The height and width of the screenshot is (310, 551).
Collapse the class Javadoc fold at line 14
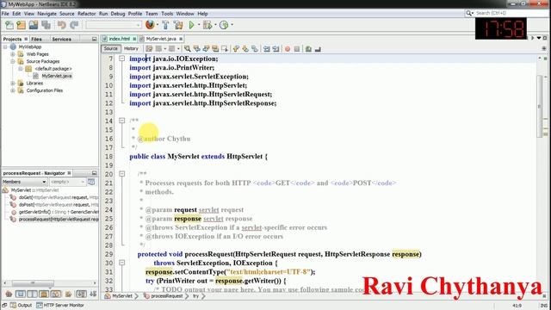coord(121,121)
